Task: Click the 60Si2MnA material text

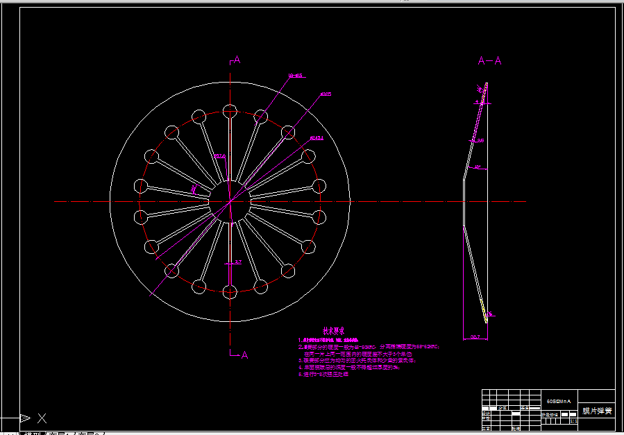Action: coord(559,401)
